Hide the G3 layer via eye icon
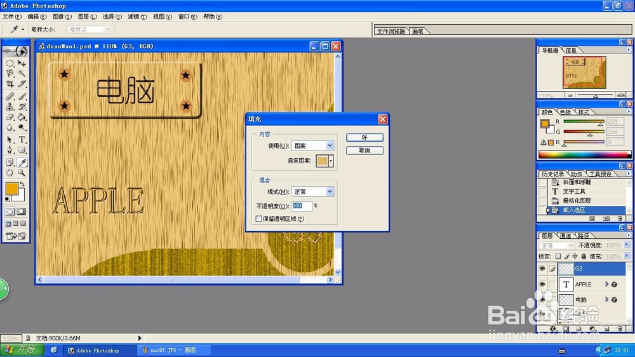This screenshot has width=635, height=357. (x=542, y=269)
